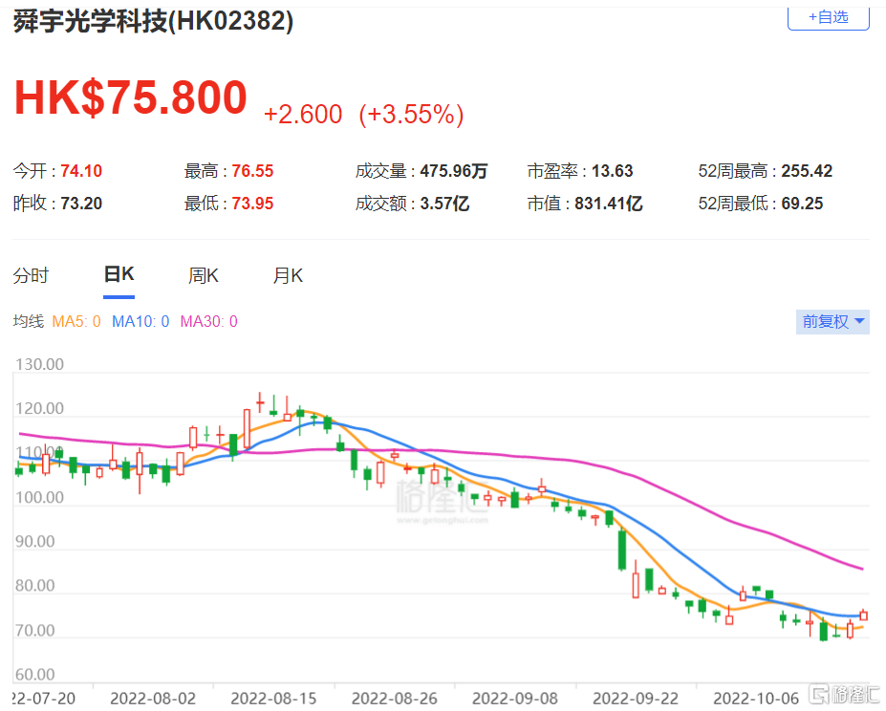Open the 前复权 adjustment dropdown
886x711 pixels.
point(832,322)
